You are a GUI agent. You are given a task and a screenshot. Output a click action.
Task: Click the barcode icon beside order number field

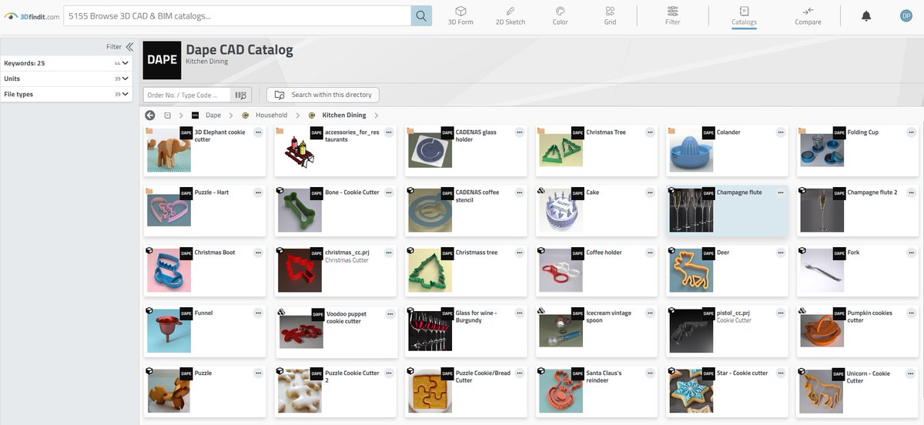241,95
